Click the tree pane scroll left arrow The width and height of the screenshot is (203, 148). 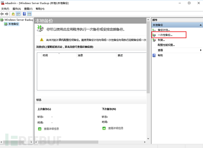point(1,142)
